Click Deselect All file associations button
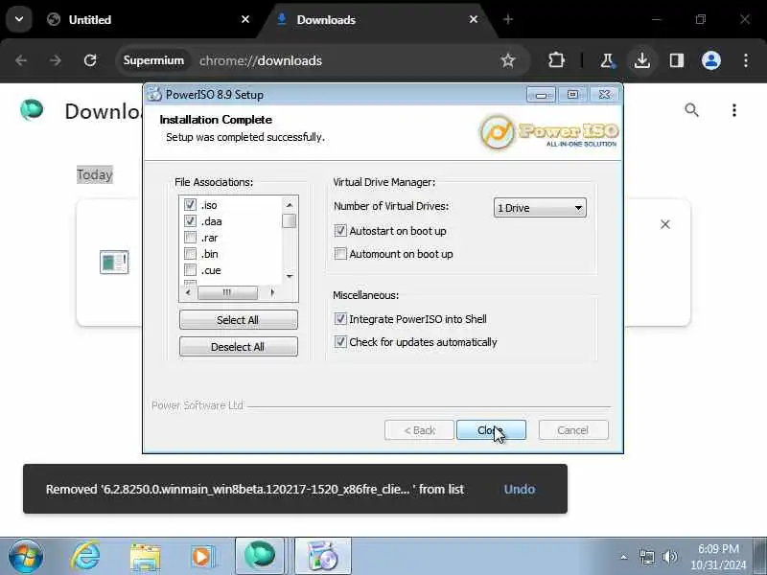This screenshot has height=575, width=767. [x=238, y=347]
